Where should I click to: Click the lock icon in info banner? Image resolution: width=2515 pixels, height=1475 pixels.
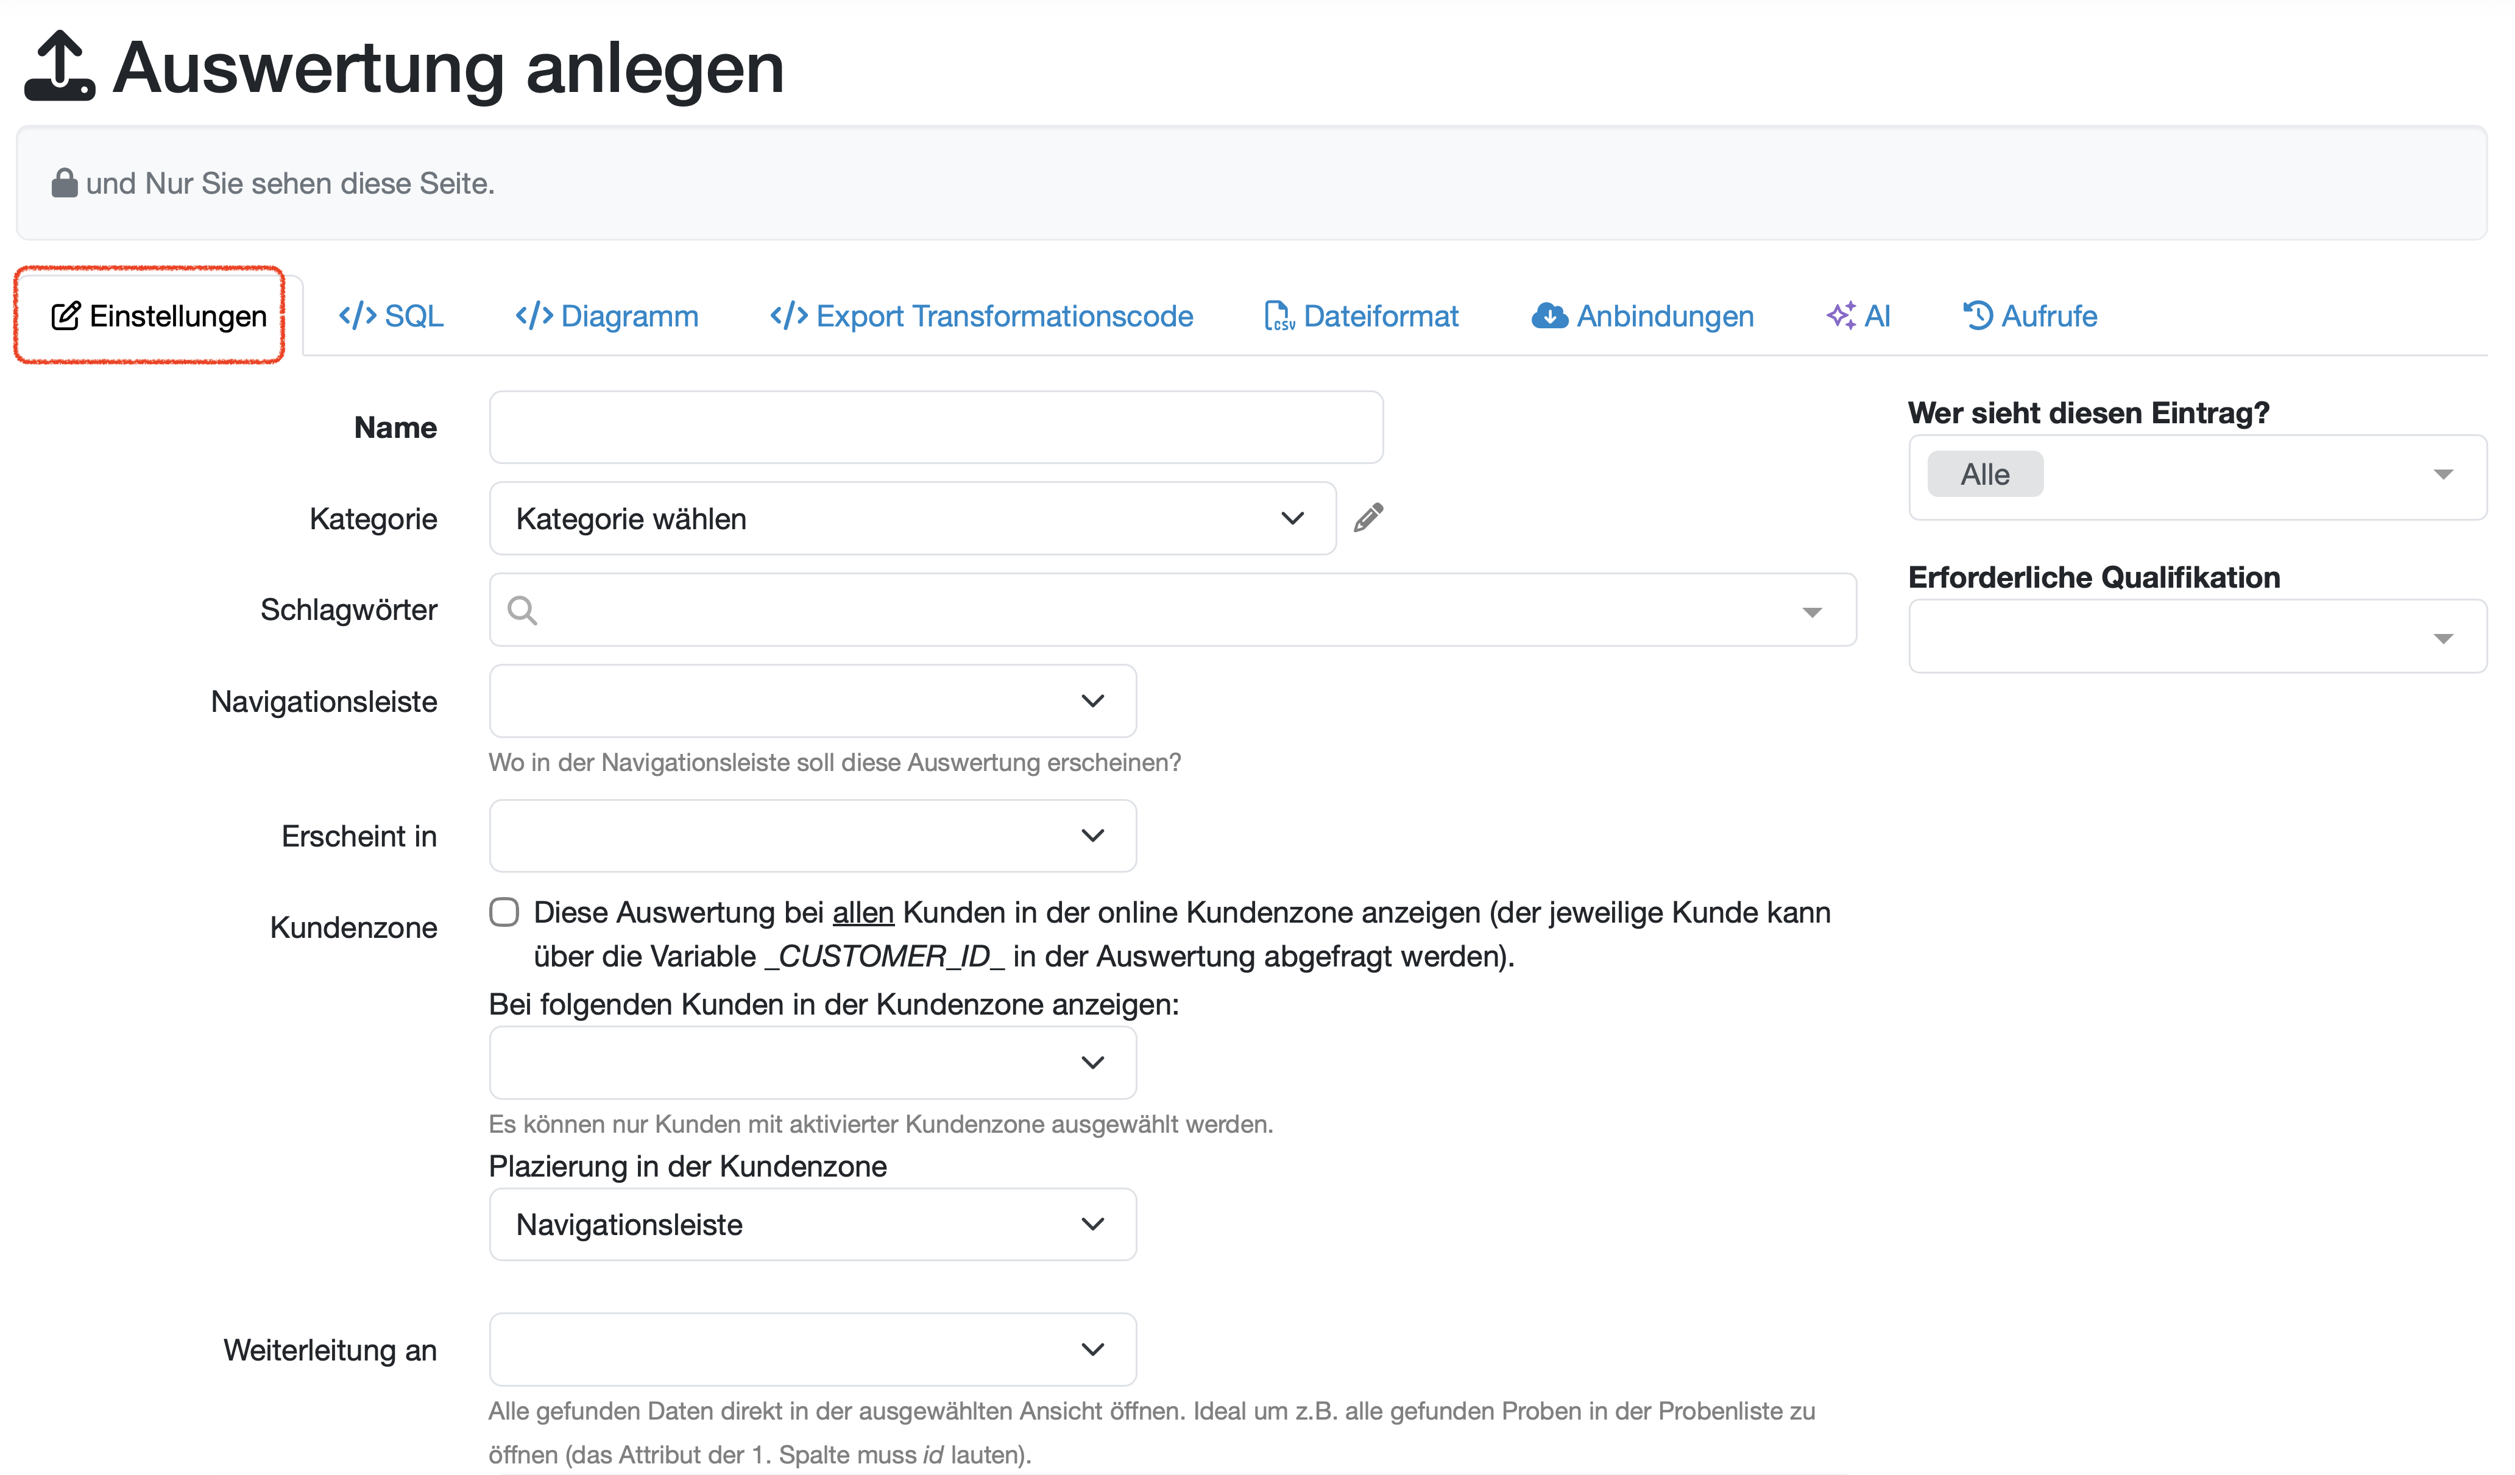[65, 183]
